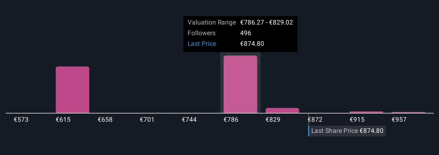Click the Last Share Price €874.80 label
Image resolution: width=439 pixels, height=155 pixels.
pyautogui.click(x=347, y=131)
